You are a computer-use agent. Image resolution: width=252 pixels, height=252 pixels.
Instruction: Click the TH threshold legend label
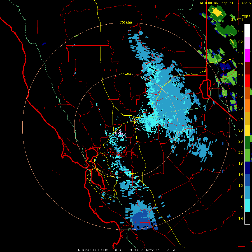pyautogui.click(x=241, y=219)
